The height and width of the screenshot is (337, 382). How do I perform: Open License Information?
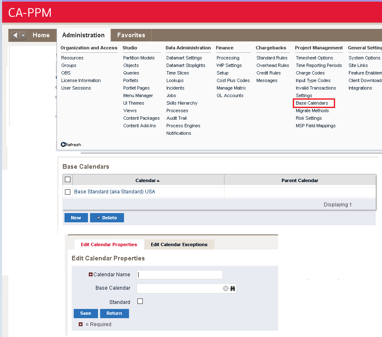[x=81, y=80]
